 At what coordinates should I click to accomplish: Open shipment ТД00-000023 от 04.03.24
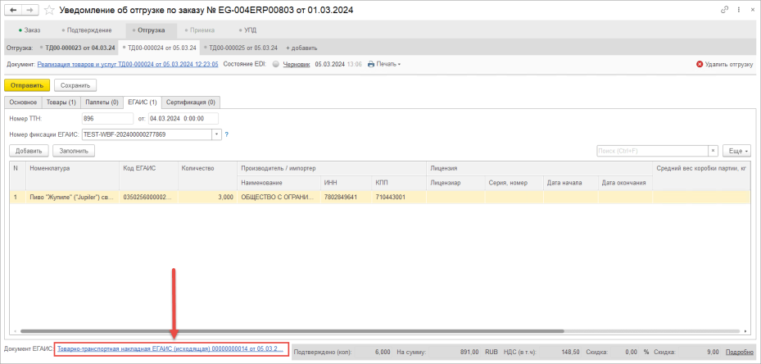[78, 48]
